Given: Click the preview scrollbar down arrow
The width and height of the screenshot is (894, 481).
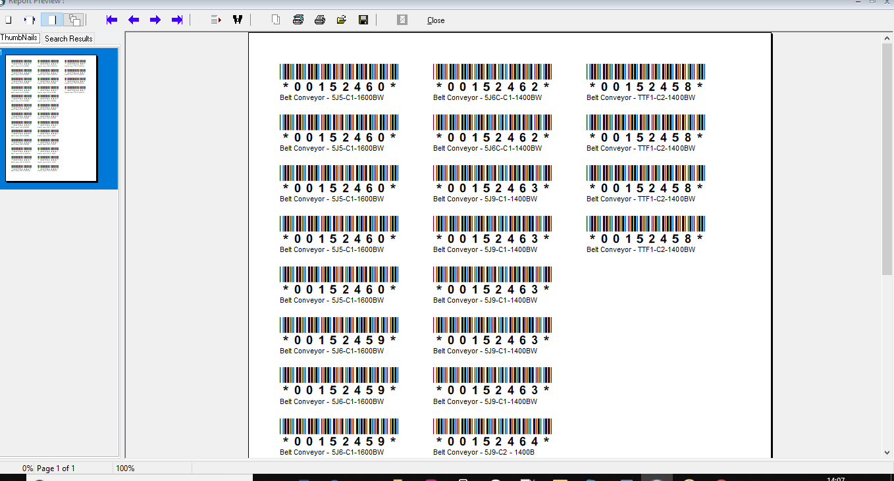Looking at the screenshot, I should [887, 452].
